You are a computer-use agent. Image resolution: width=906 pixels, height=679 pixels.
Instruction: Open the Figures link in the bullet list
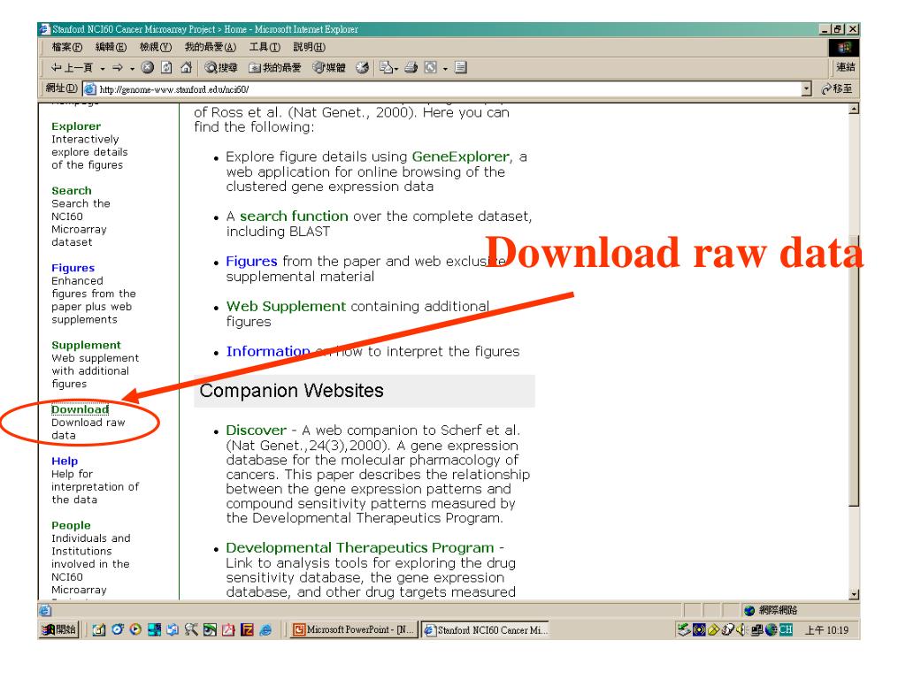click(x=251, y=262)
